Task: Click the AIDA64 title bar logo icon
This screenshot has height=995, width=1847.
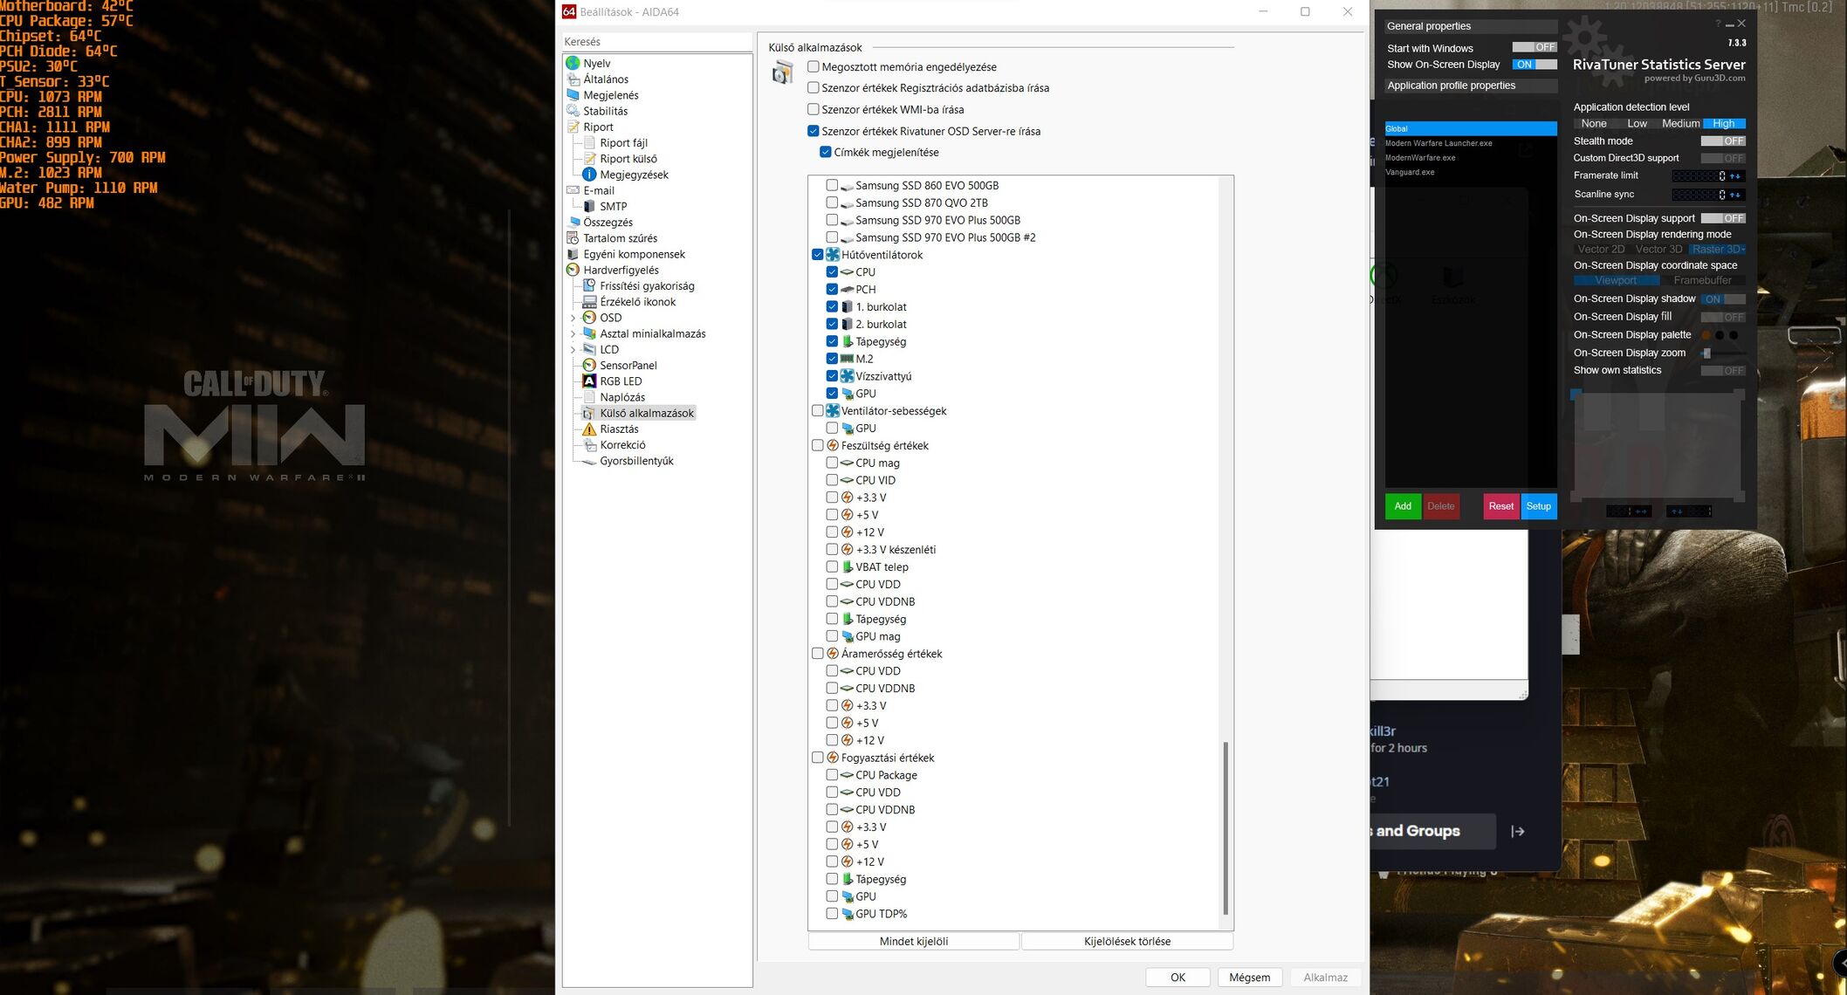Action: click(569, 11)
